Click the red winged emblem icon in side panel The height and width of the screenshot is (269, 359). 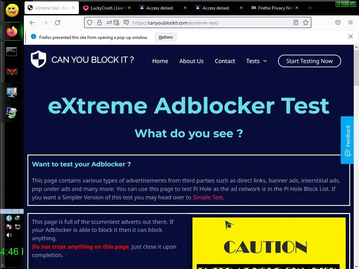coord(12,72)
